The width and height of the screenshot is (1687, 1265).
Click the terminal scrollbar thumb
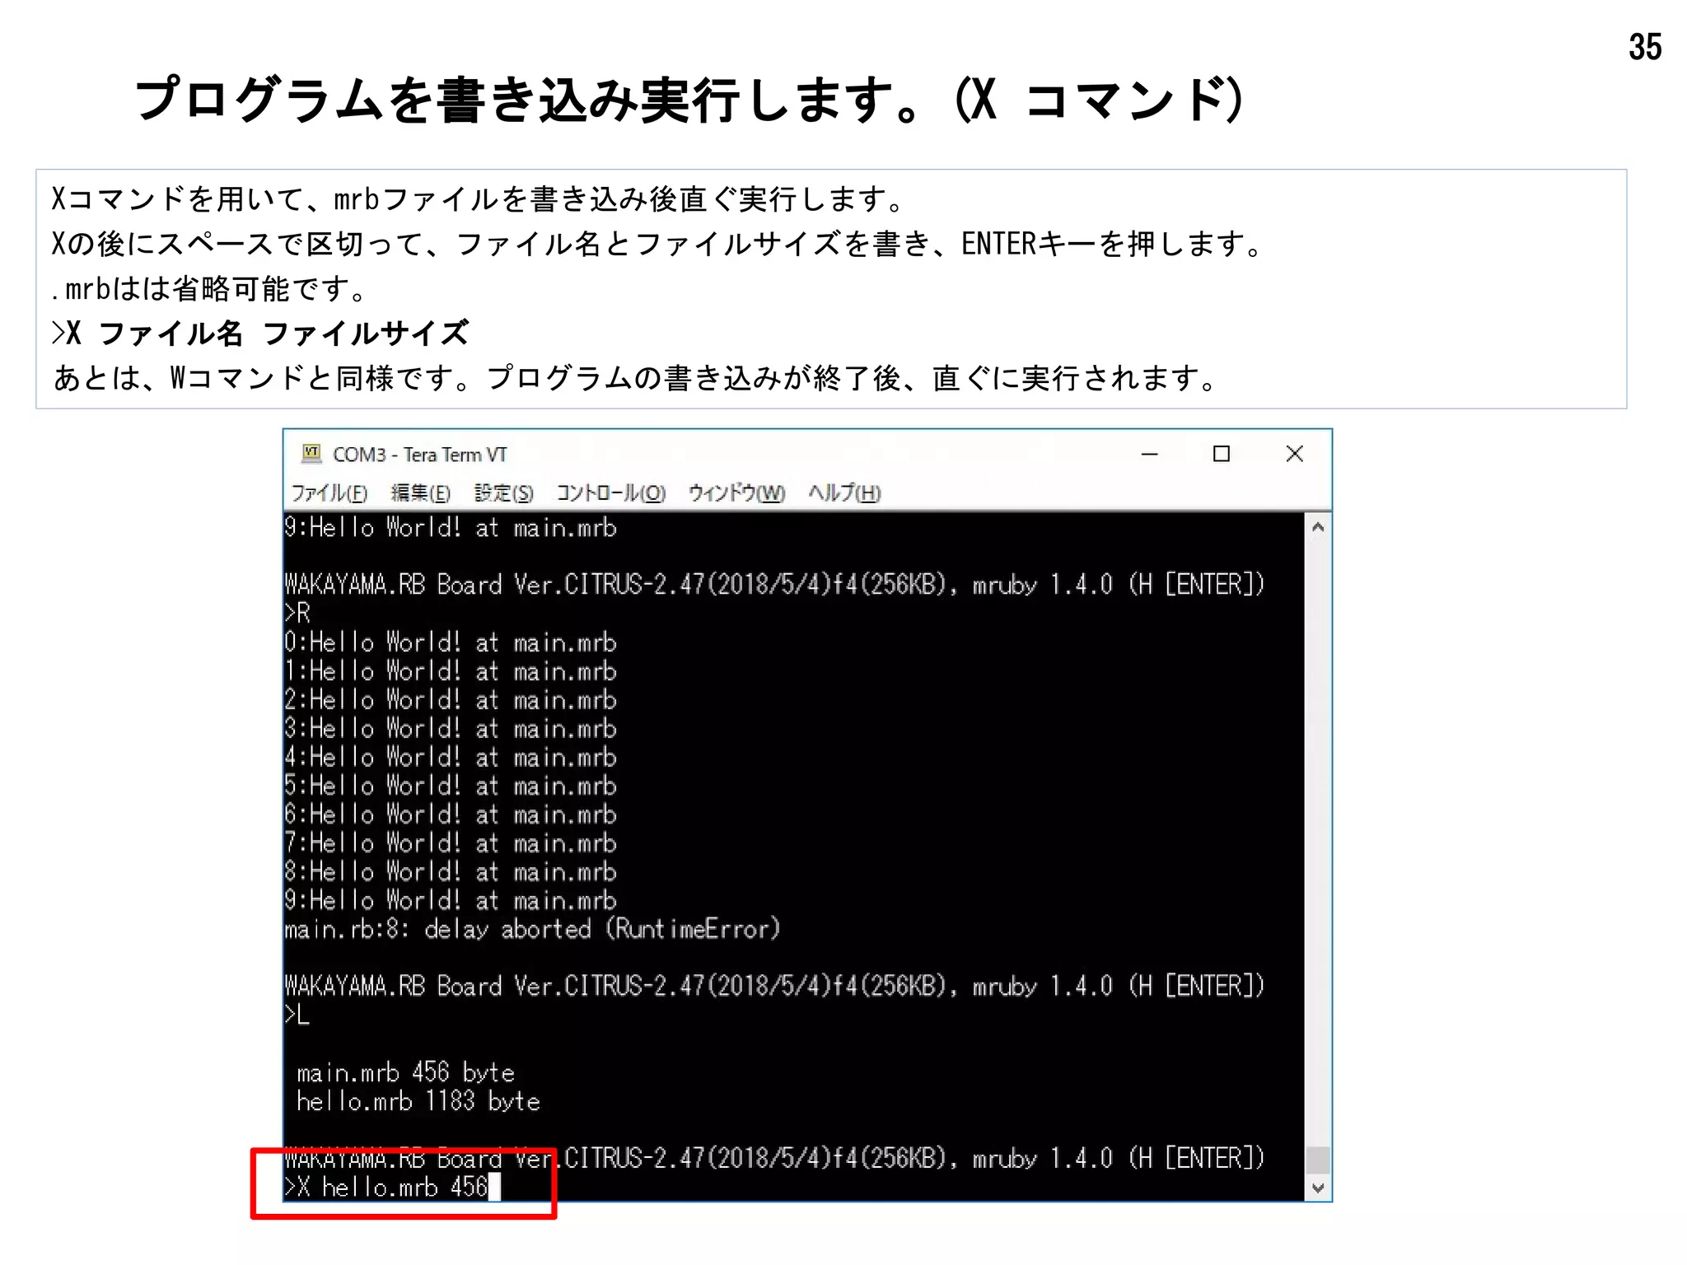1318,1160
